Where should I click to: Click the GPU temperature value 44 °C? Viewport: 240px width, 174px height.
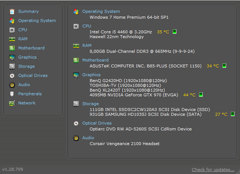click(190, 95)
